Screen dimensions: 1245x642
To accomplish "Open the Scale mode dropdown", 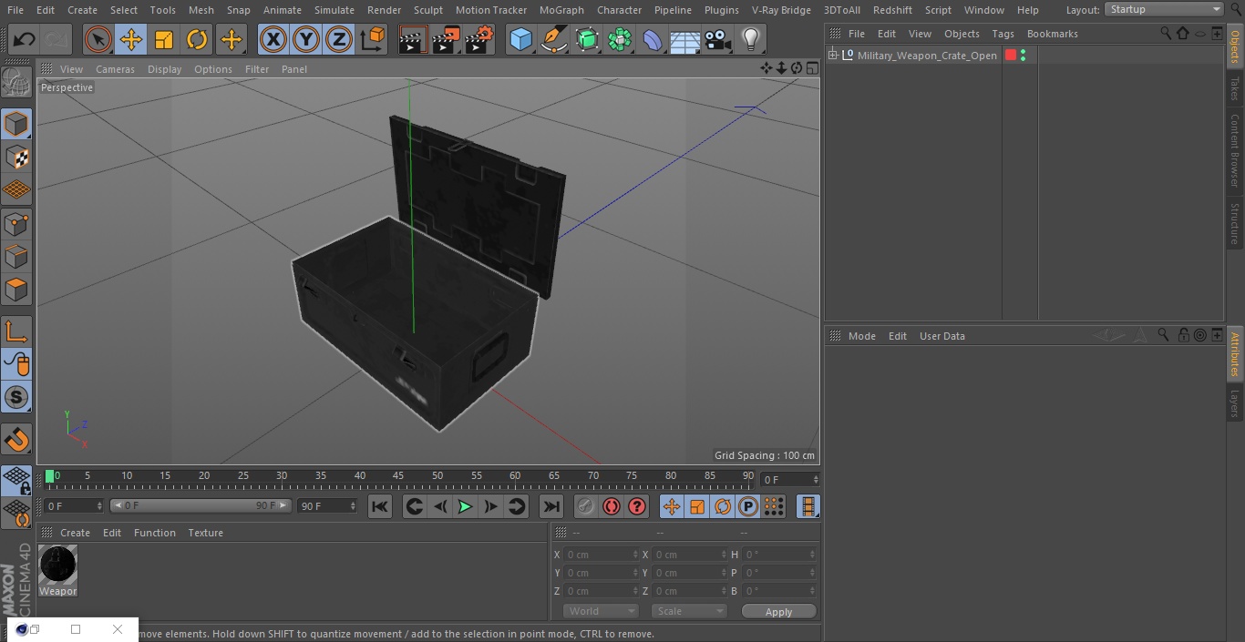I will coord(689,611).
